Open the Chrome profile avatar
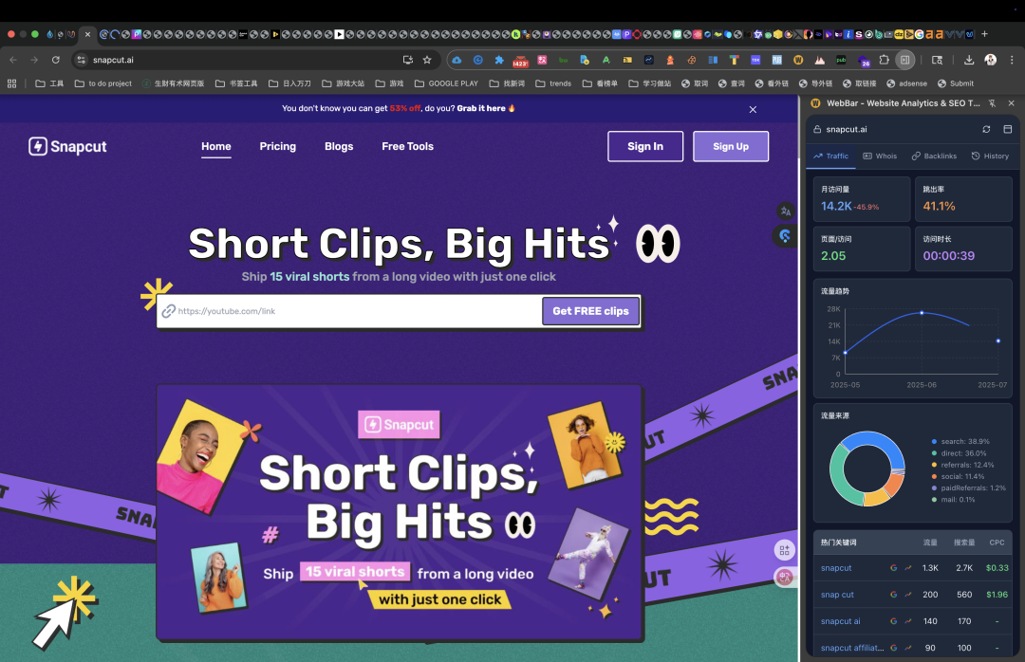The width and height of the screenshot is (1025, 662). (990, 60)
